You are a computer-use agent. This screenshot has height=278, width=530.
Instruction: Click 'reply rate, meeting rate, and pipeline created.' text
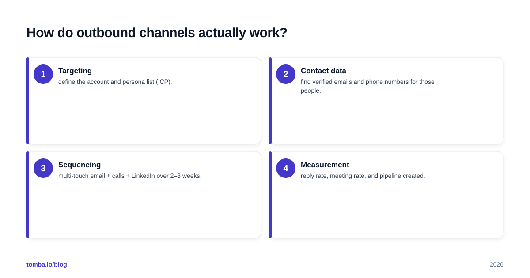[363, 176]
